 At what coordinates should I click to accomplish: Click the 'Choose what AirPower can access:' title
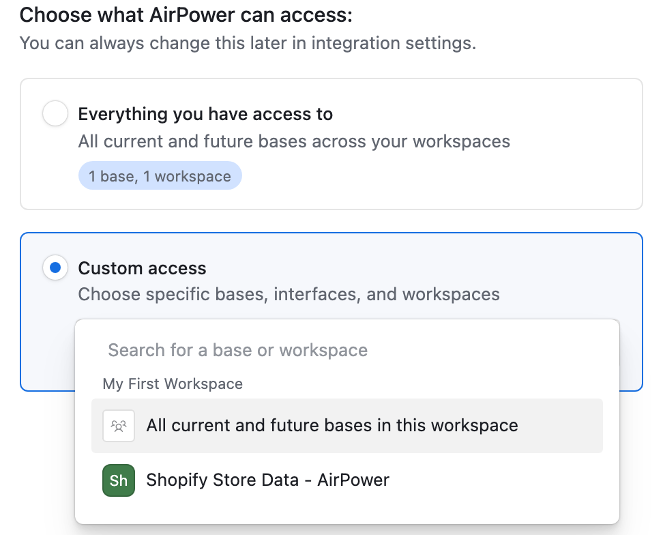pos(186,15)
